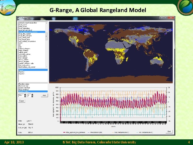
Task: Select total_litter_nitrogen in the variable list
Action: pos(25,36)
